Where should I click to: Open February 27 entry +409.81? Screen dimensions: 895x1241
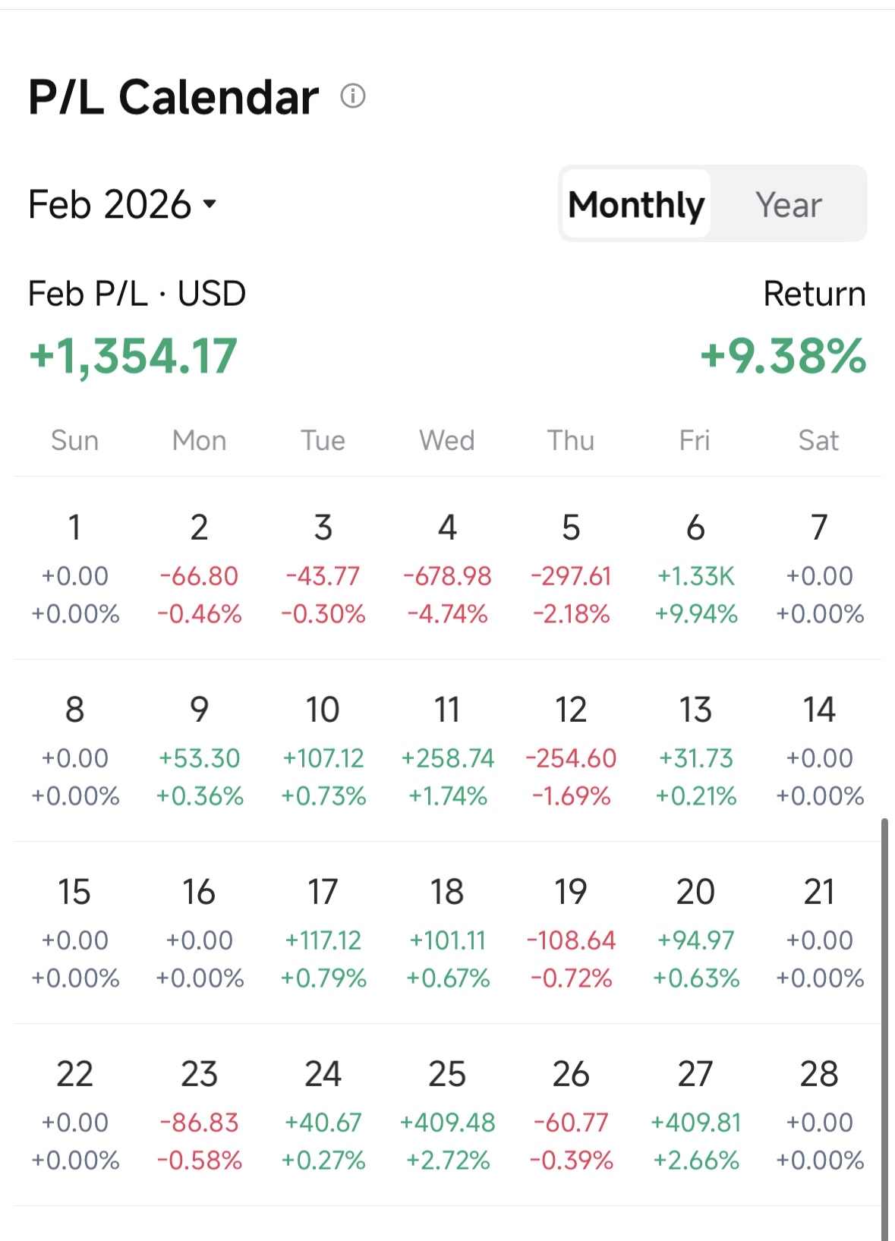(x=695, y=1115)
